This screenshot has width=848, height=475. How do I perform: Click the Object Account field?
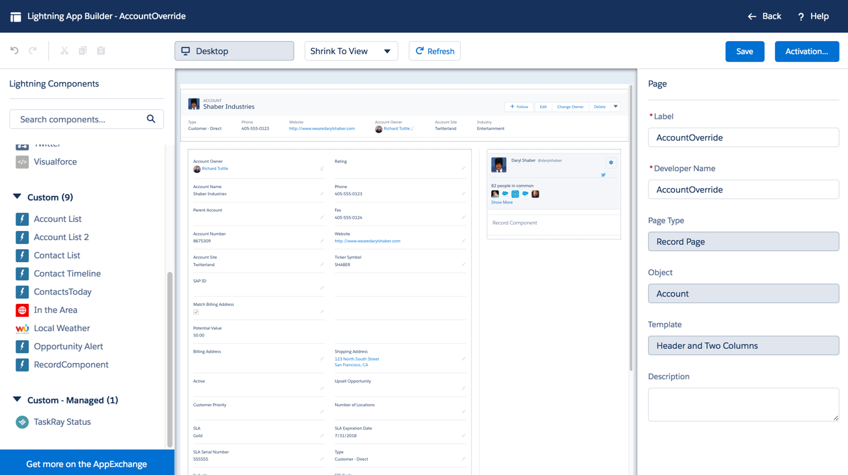[x=743, y=293]
